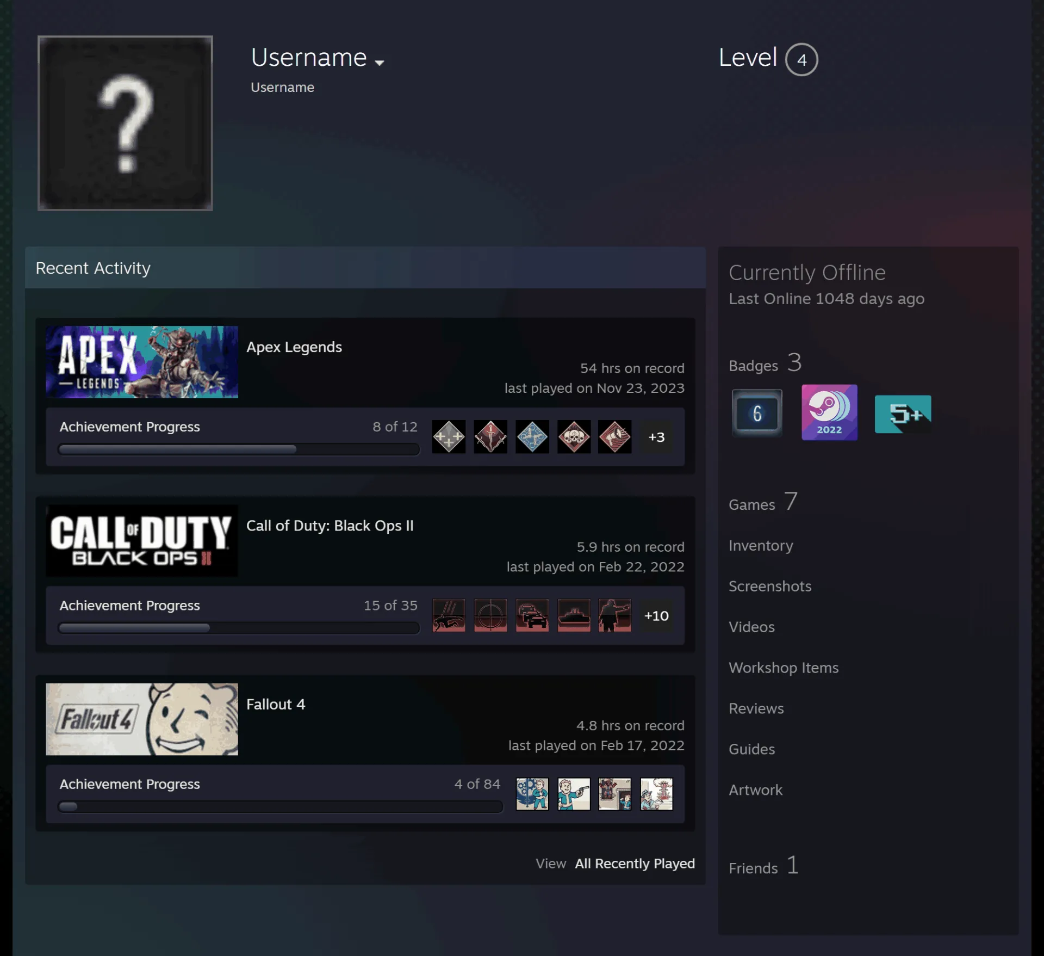Open the Games 7 list

(763, 502)
